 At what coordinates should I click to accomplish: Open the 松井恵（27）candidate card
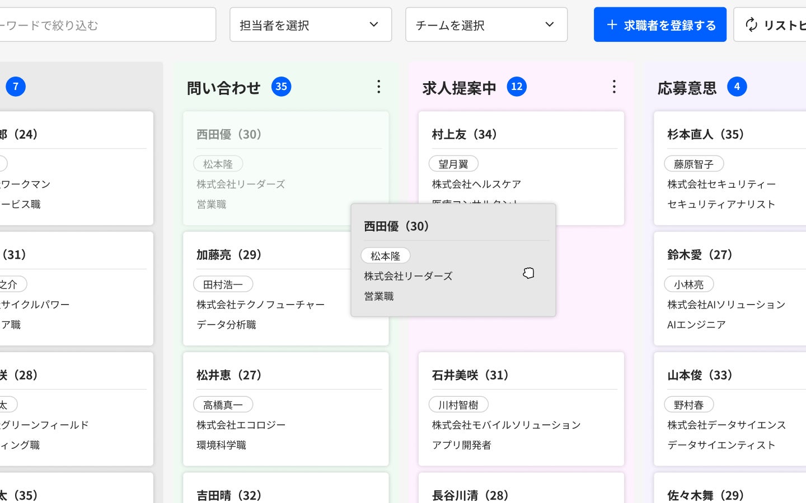pyautogui.click(x=286, y=409)
